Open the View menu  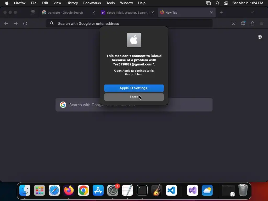point(57,3)
